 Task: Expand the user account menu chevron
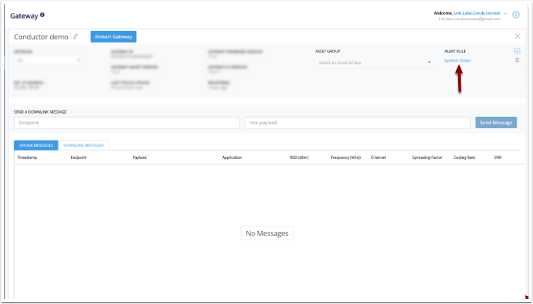click(505, 13)
